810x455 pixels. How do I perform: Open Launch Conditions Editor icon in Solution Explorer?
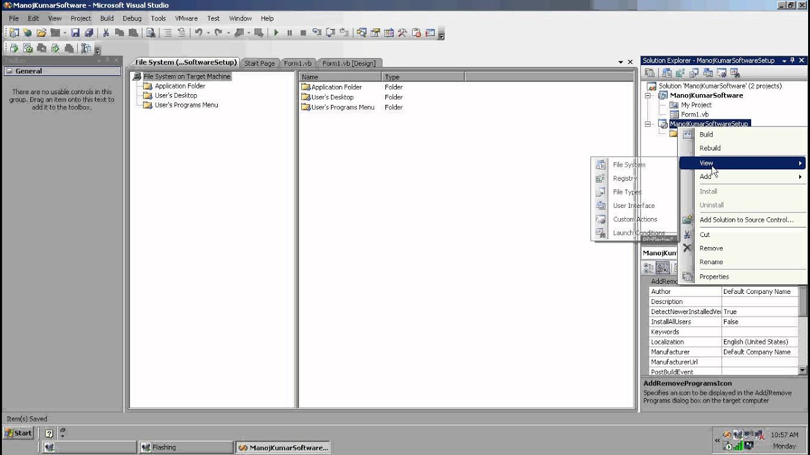(735, 73)
